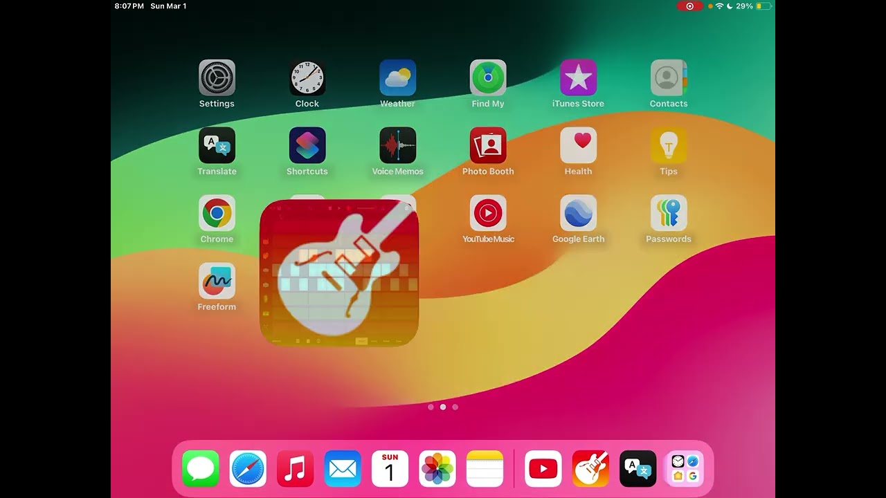Tap the Sun Mar 1 date
Screen dimensions: 886x498
[x=168, y=6]
